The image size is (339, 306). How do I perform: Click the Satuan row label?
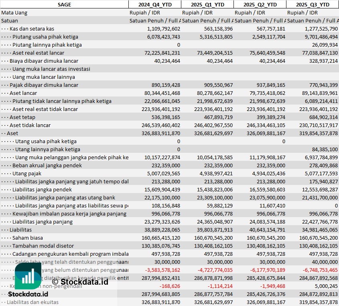(x=10, y=21)
